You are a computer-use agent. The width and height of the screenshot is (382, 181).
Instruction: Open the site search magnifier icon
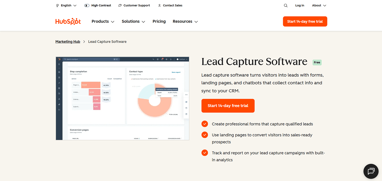click(286, 5)
